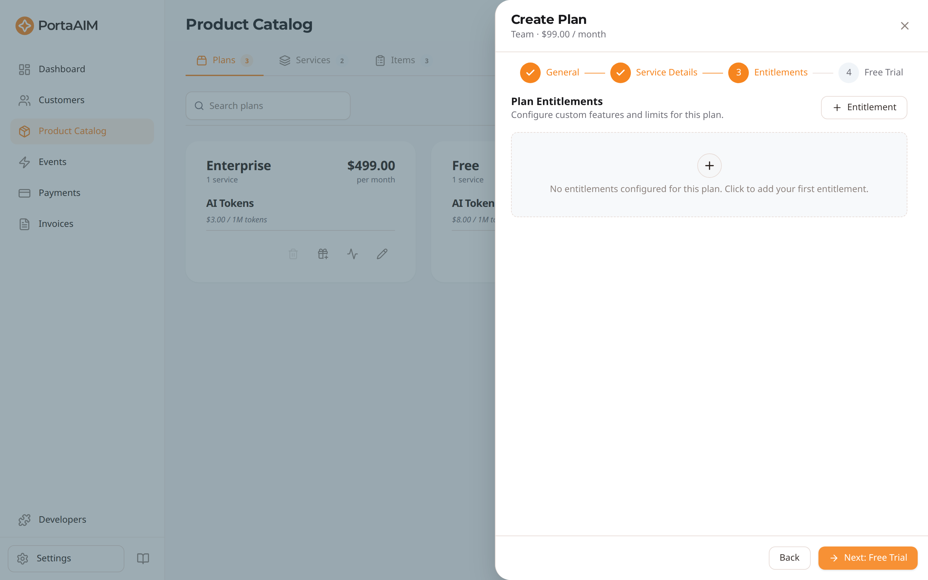Click the PortaAIM logo icon
Screen dimensions: 928x580
pyautogui.click(x=24, y=26)
